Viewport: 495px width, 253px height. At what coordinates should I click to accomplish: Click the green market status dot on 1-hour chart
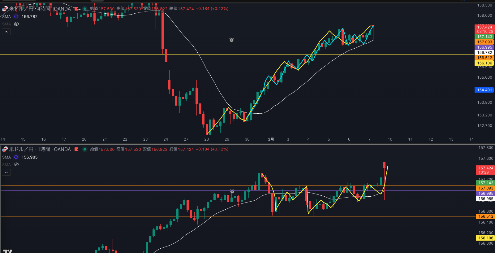pyautogui.click(x=84, y=149)
